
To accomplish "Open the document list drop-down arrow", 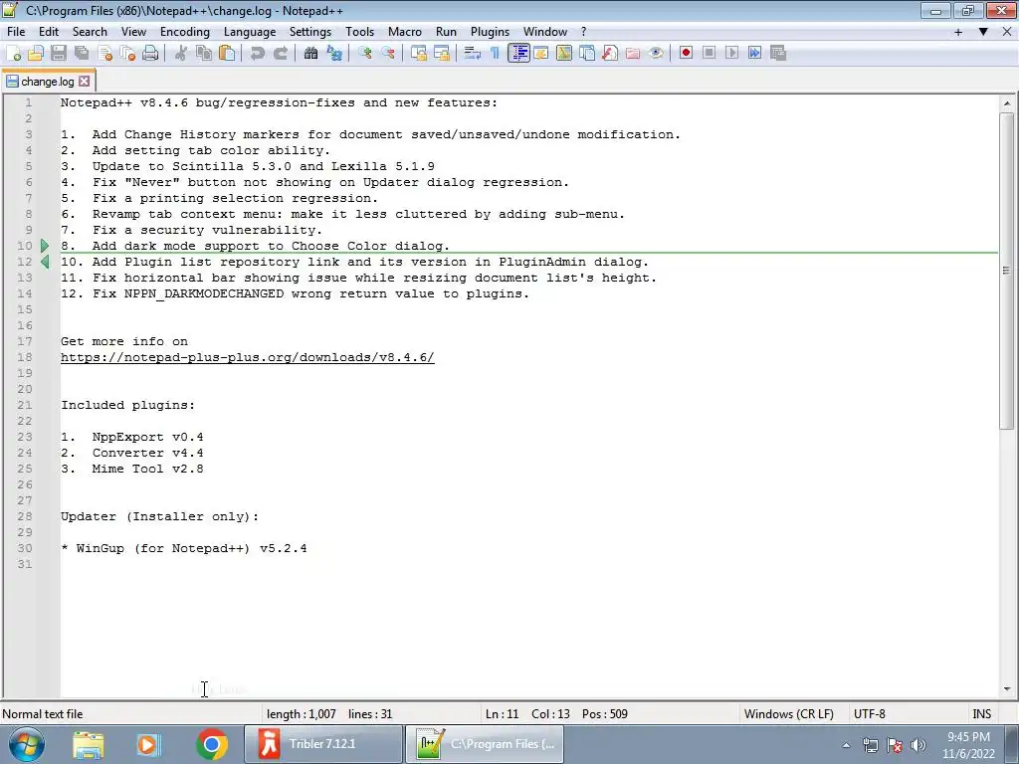I will pos(983,32).
